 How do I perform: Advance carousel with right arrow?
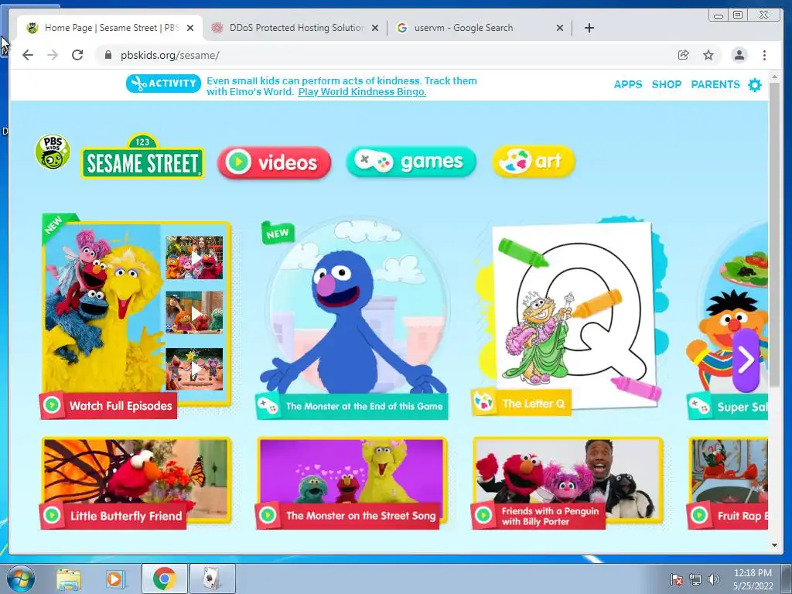coord(746,360)
